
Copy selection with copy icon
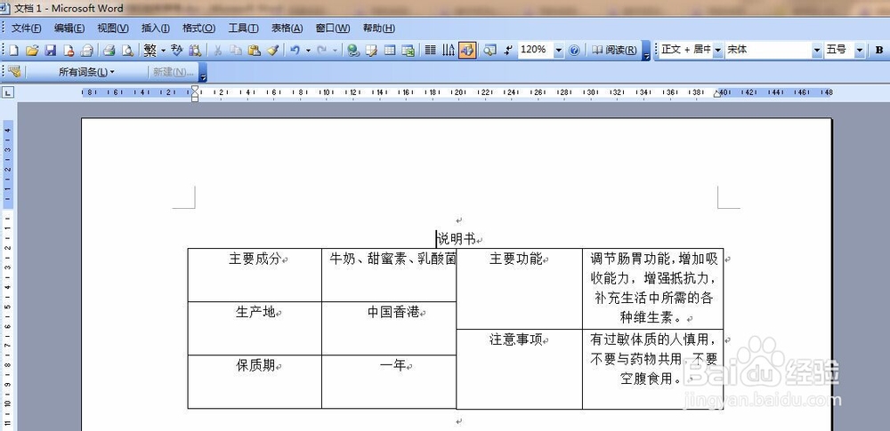tap(236, 51)
